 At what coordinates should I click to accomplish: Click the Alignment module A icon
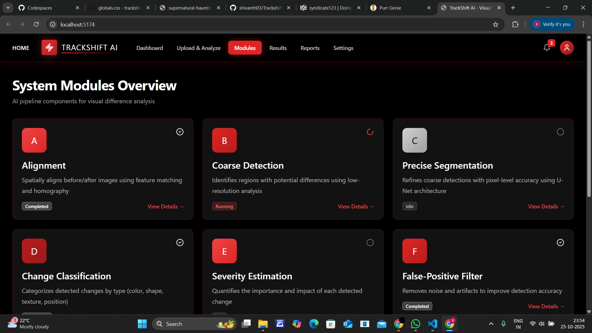(34, 140)
